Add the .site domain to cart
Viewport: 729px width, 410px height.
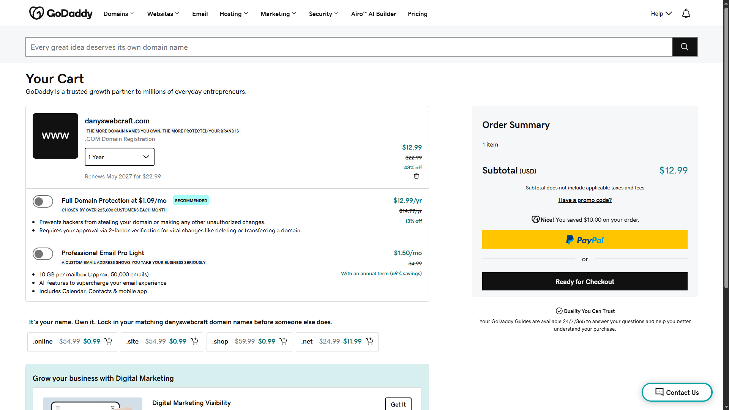coord(195,341)
